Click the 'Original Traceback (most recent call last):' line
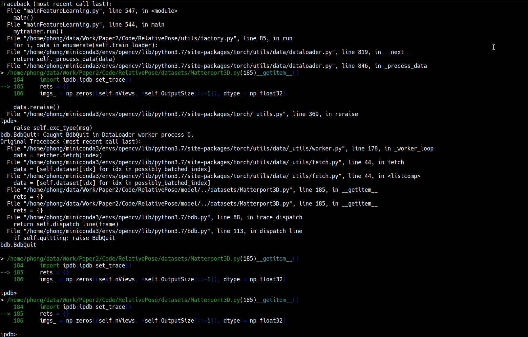This screenshot has width=528, height=337. click(x=71, y=142)
